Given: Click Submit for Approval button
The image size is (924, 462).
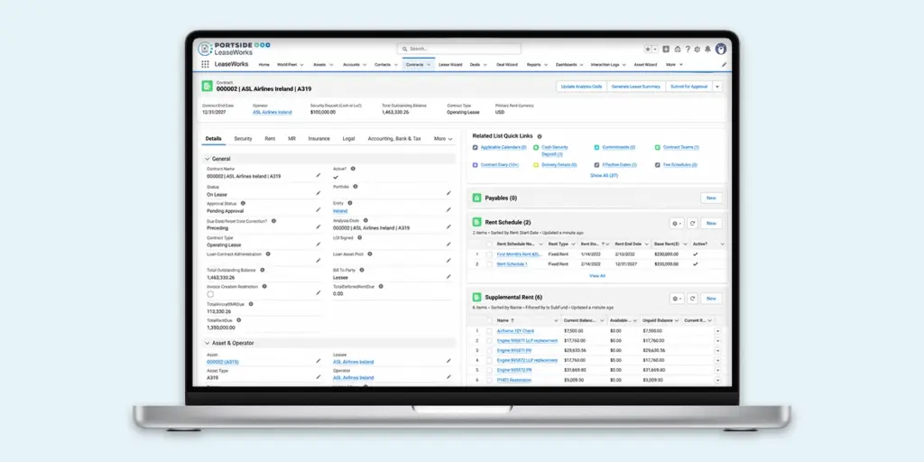Looking at the screenshot, I should point(688,87).
